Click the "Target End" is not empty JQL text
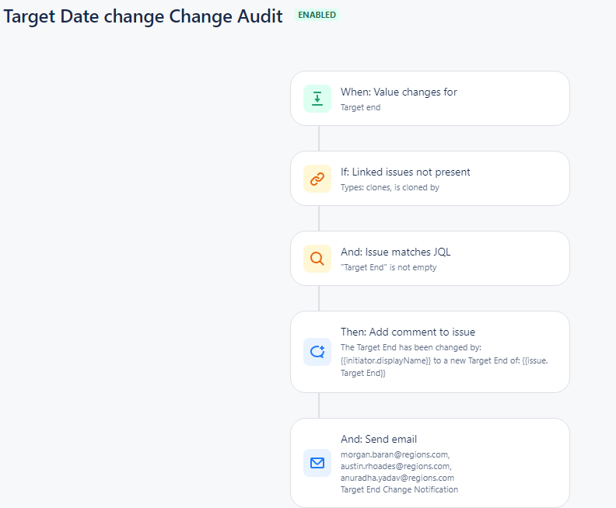The image size is (616, 508). point(389,267)
